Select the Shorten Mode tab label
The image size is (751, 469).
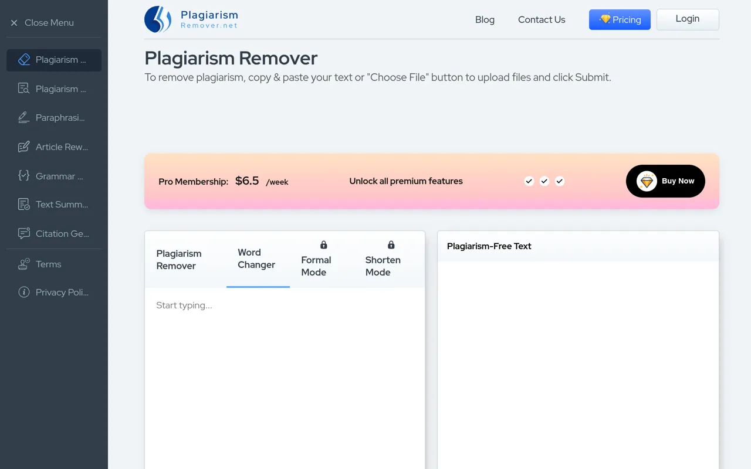click(383, 266)
